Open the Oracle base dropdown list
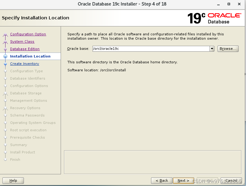 tap(212, 49)
